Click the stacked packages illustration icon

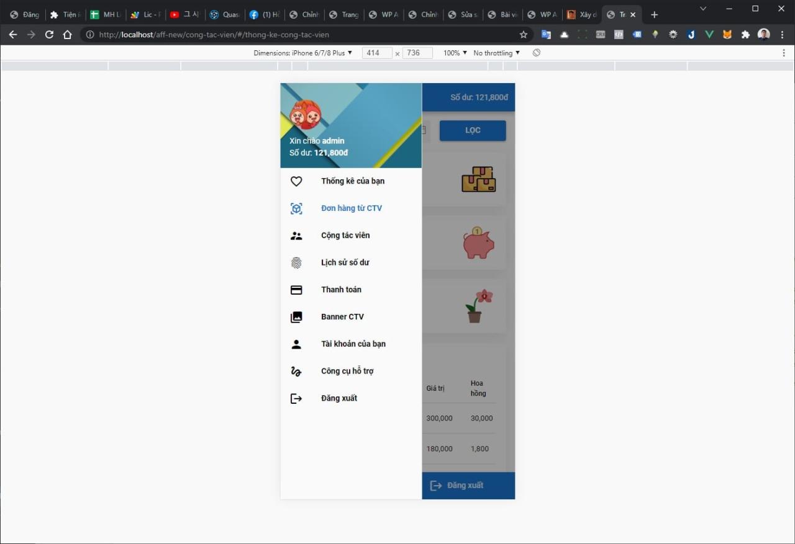pos(478,179)
